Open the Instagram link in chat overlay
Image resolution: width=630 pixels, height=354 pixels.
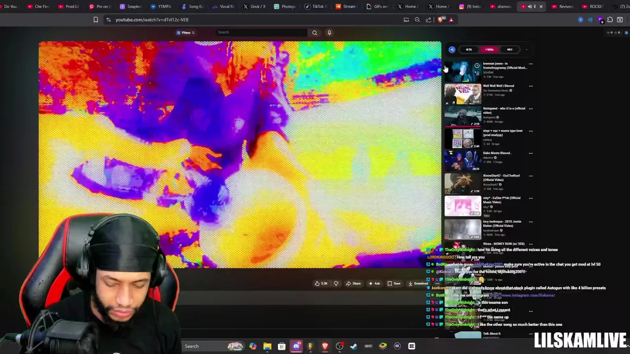(x=522, y=295)
